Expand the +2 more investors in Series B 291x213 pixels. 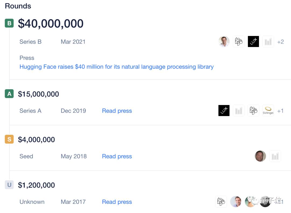coord(280,42)
